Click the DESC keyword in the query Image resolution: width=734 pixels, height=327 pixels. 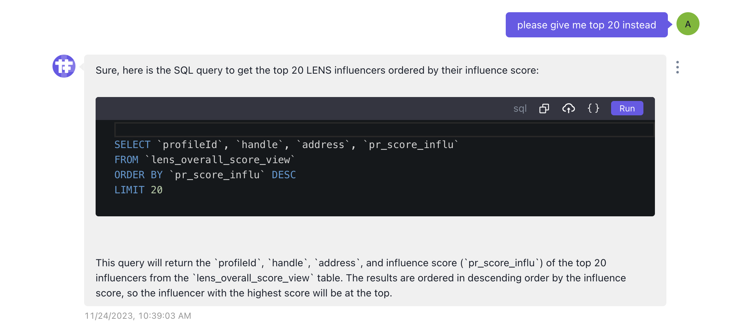pyautogui.click(x=284, y=175)
